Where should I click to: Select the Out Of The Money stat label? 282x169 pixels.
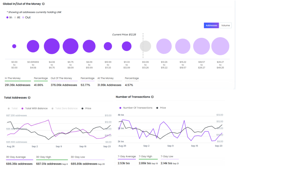point(61,78)
